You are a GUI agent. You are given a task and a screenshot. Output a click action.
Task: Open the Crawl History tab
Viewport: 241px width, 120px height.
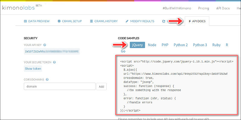coord(104,21)
